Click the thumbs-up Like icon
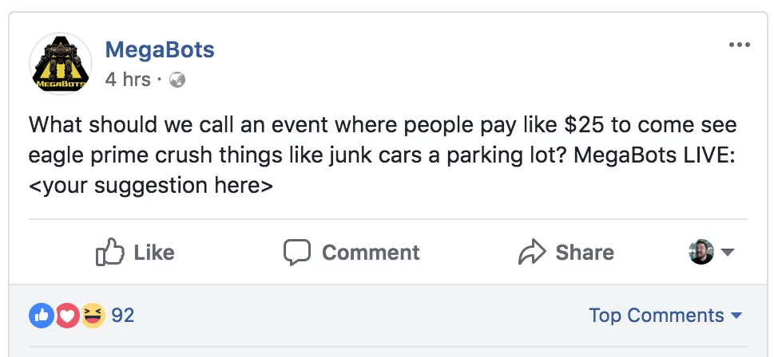778x357 pixels. [x=109, y=253]
